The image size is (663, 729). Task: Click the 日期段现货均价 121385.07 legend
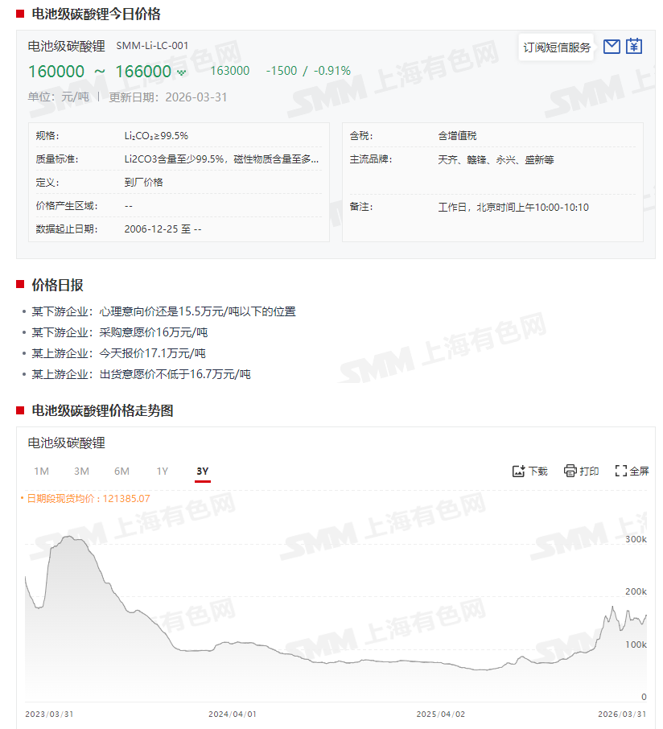pyautogui.click(x=85, y=498)
